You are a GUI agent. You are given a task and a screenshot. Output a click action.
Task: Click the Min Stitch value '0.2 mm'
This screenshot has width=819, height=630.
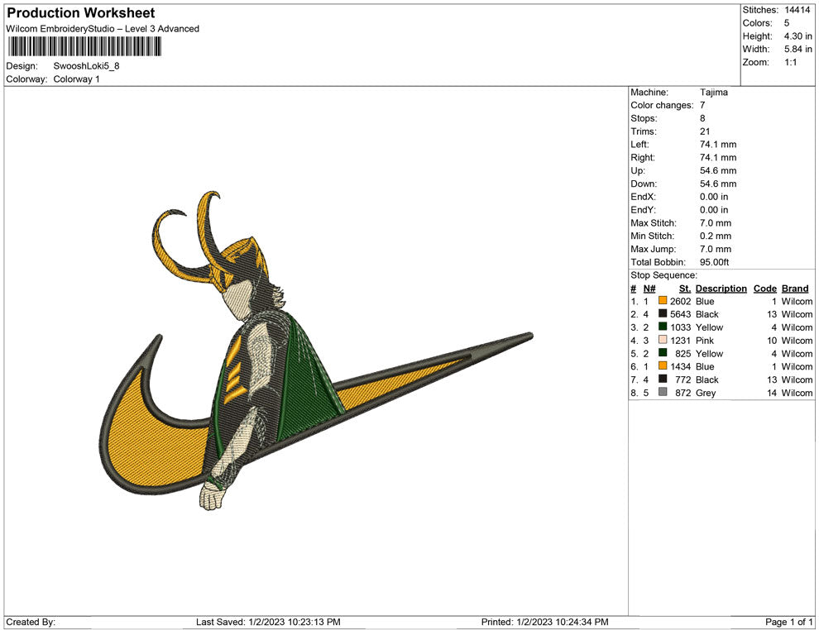(716, 236)
